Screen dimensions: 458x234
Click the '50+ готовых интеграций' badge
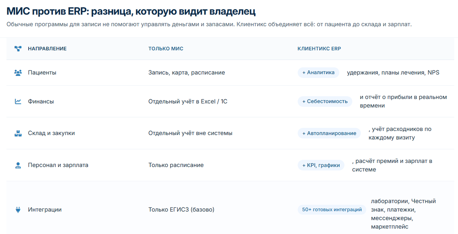tap(332, 210)
